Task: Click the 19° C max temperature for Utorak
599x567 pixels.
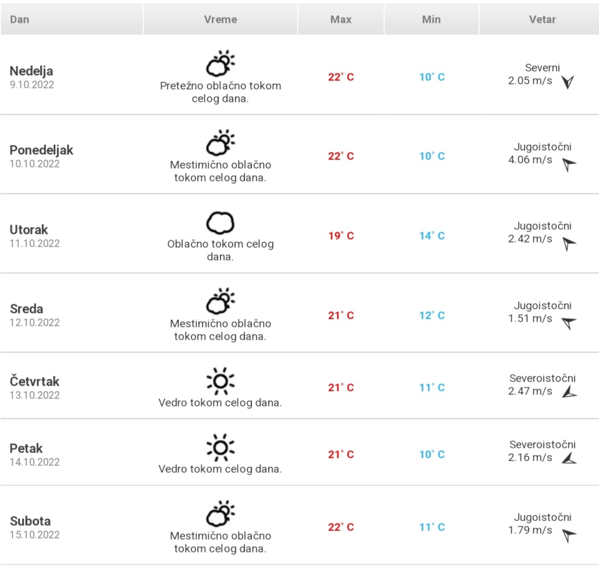Action: [x=341, y=236]
